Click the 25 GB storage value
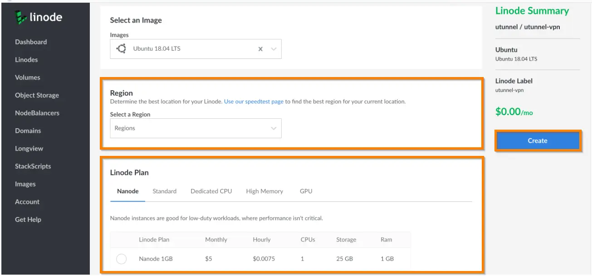Viewport: 592px width, 276px height. coord(344,259)
